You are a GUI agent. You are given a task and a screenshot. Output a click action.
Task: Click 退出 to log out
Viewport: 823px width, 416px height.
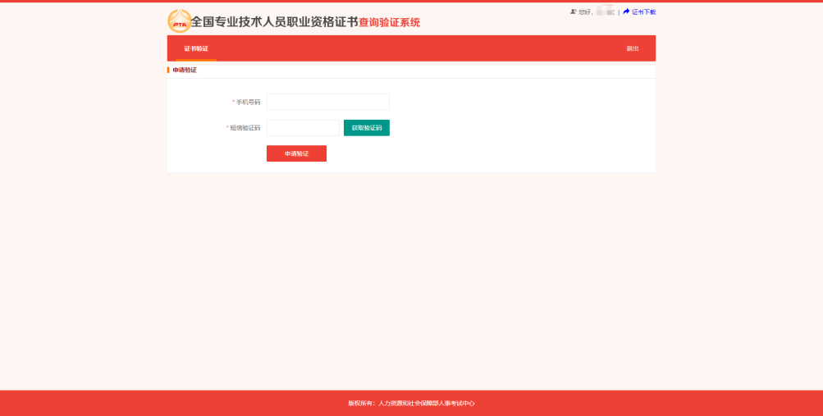tap(633, 48)
